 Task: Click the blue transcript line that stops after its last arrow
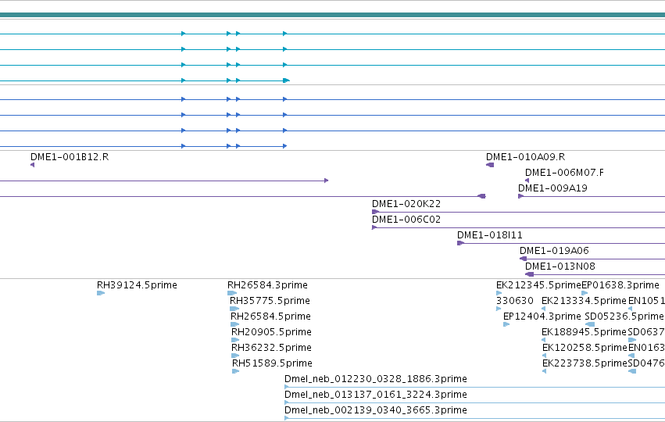tap(143, 146)
